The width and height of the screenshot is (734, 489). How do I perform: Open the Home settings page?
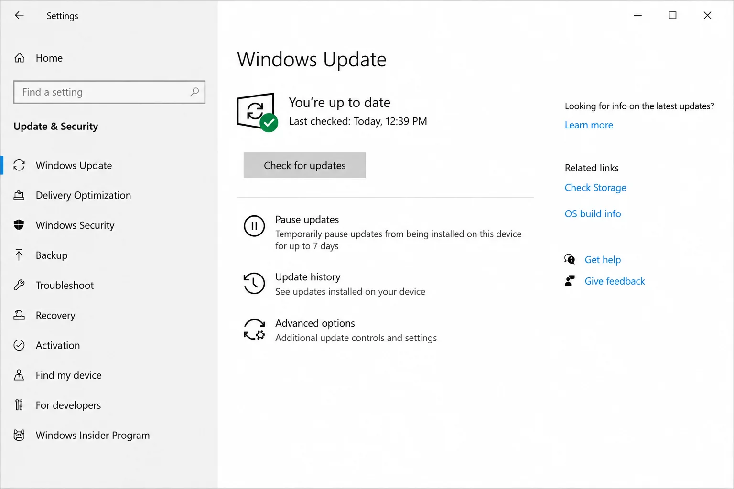[49, 58]
